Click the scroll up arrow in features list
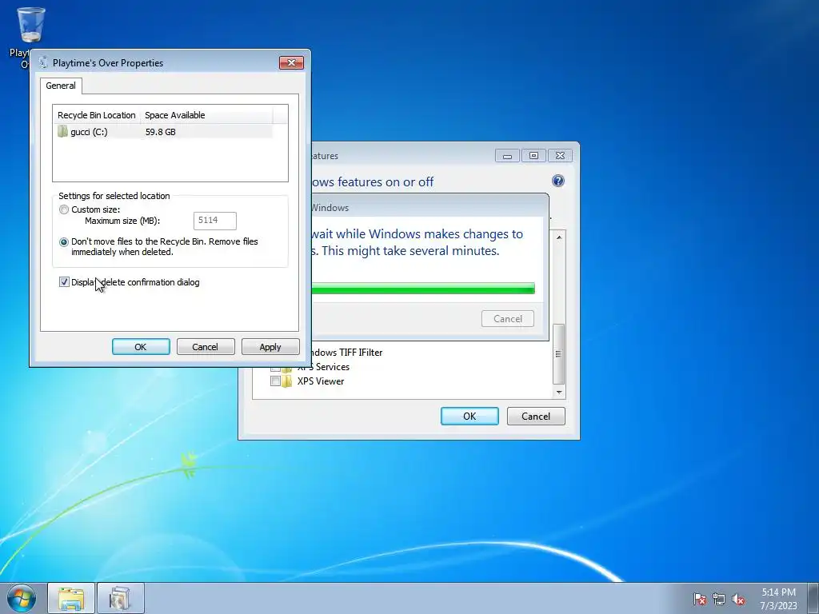The height and width of the screenshot is (614, 819). point(559,237)
